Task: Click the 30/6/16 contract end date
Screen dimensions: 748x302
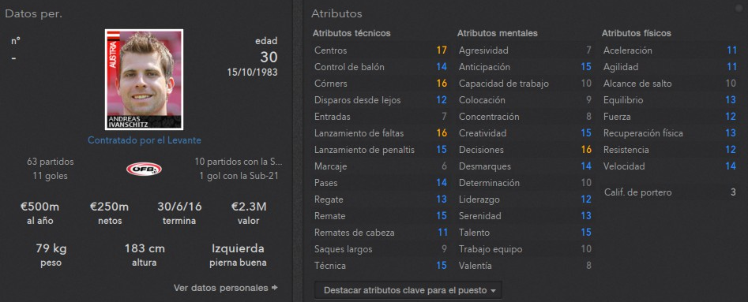Action: tap(179, 207)
